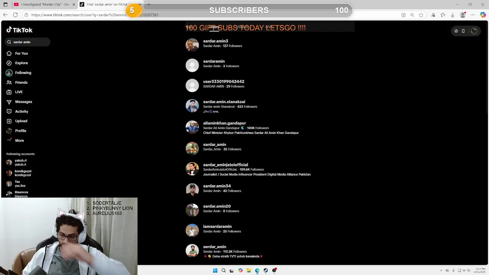Open the Copilot sidebar icon

[x=483, y=15]
